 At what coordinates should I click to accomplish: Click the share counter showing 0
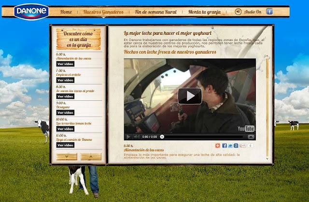(250, 146)
